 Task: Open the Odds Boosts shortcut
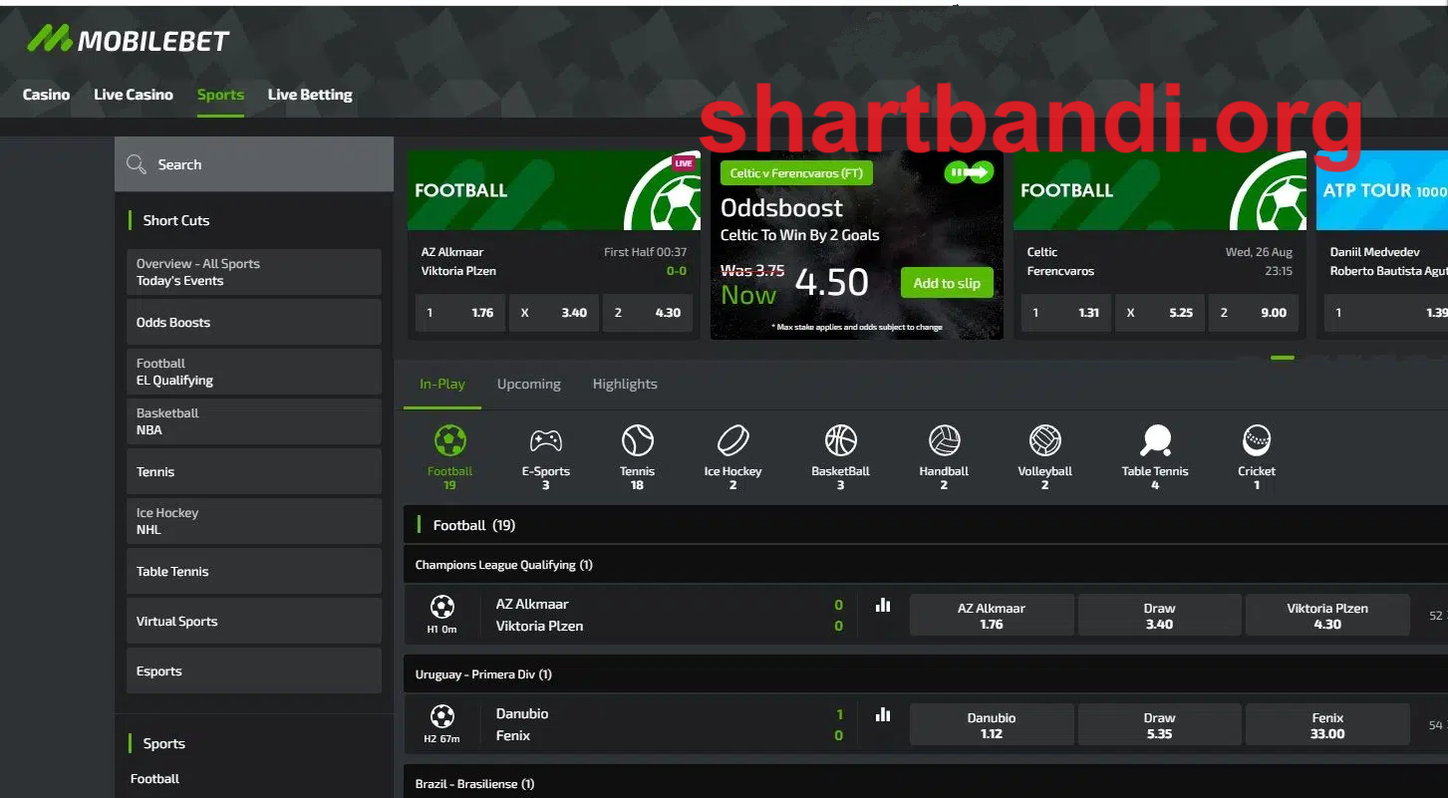coord(254,322)
